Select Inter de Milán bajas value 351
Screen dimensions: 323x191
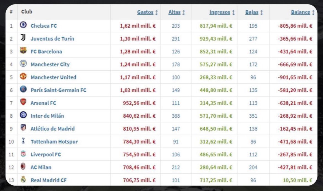pos(253,116)
